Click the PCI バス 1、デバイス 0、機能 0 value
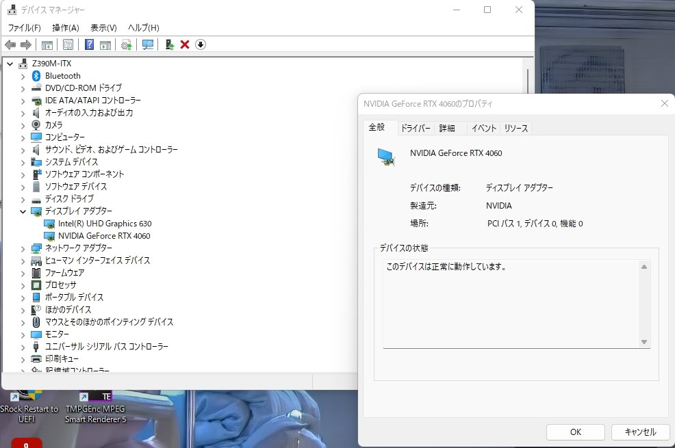The width and height of the screenshot is (675, 448). click(x=535, y=224)
